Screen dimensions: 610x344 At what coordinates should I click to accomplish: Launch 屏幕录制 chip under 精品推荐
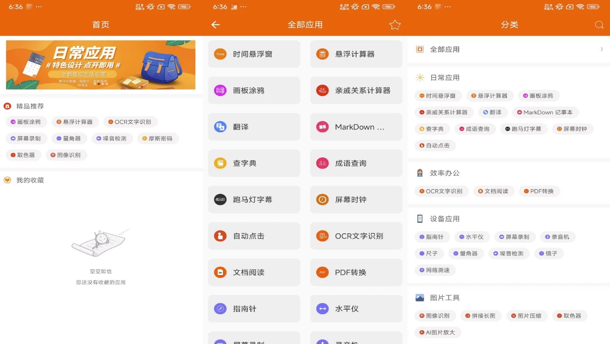pos(26,139)
